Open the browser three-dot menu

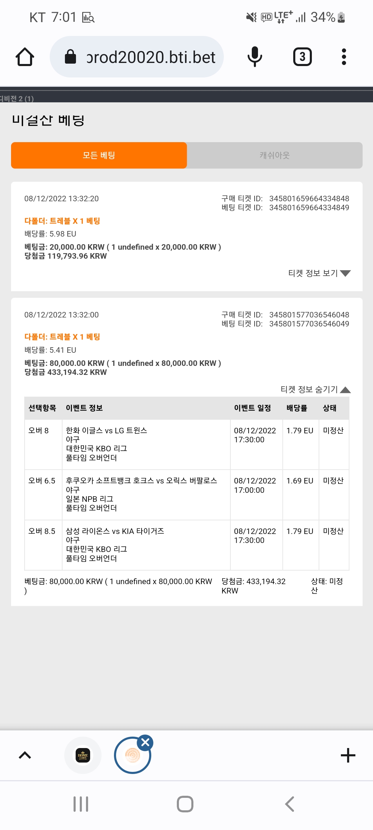344,57
